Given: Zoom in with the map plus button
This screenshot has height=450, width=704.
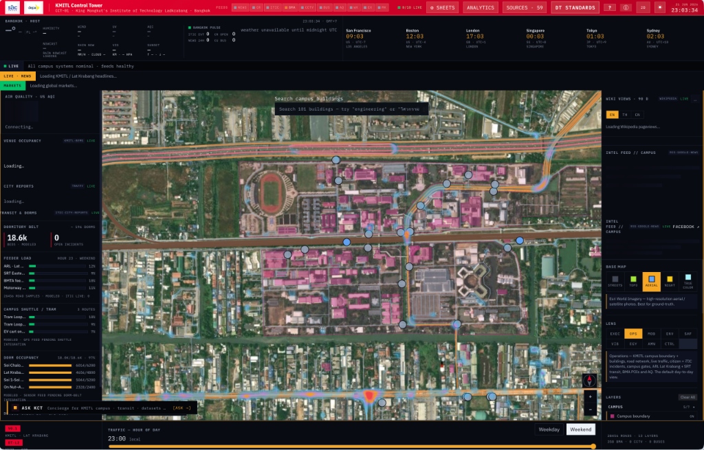Looking at the screenshot, I should point(590,396).
